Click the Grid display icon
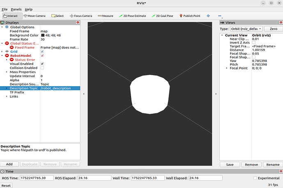Screen dimensions: 283x188 pos(7,51)
